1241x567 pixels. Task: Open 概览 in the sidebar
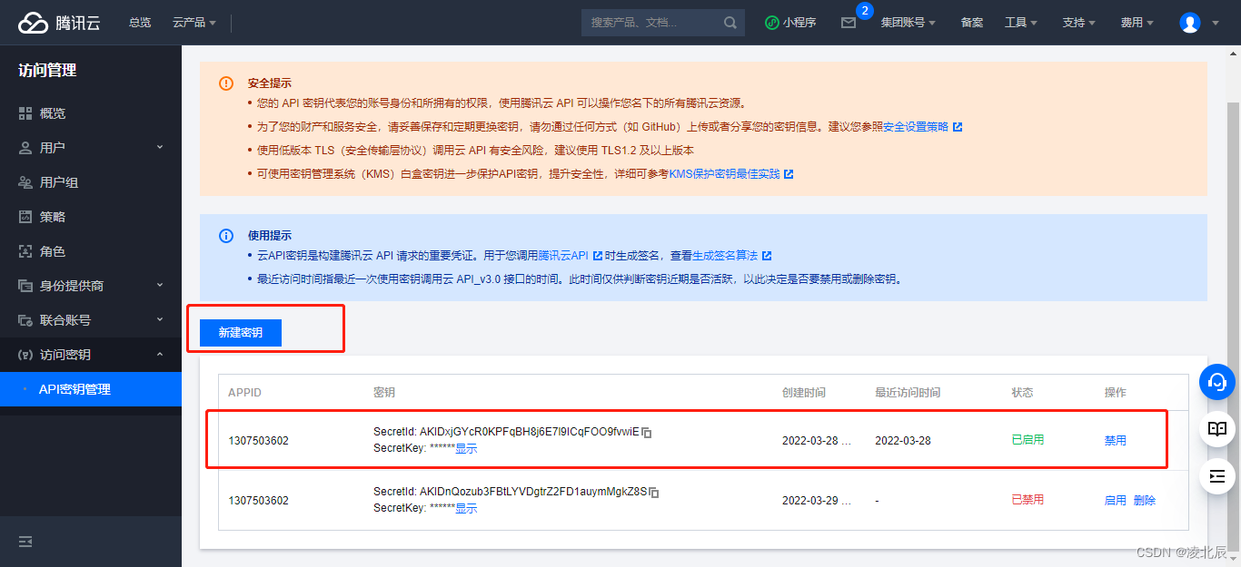[53, 113]
